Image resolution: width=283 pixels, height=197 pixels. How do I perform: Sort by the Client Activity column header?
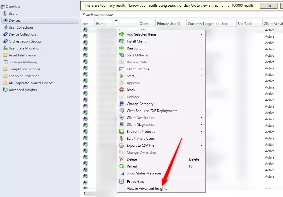(x=273, y=24)
